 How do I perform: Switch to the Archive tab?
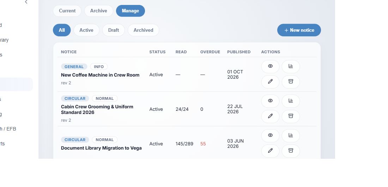pos(98,11)
